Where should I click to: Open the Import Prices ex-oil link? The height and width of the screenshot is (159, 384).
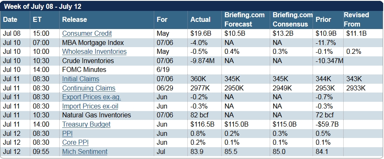pos(90,106)
